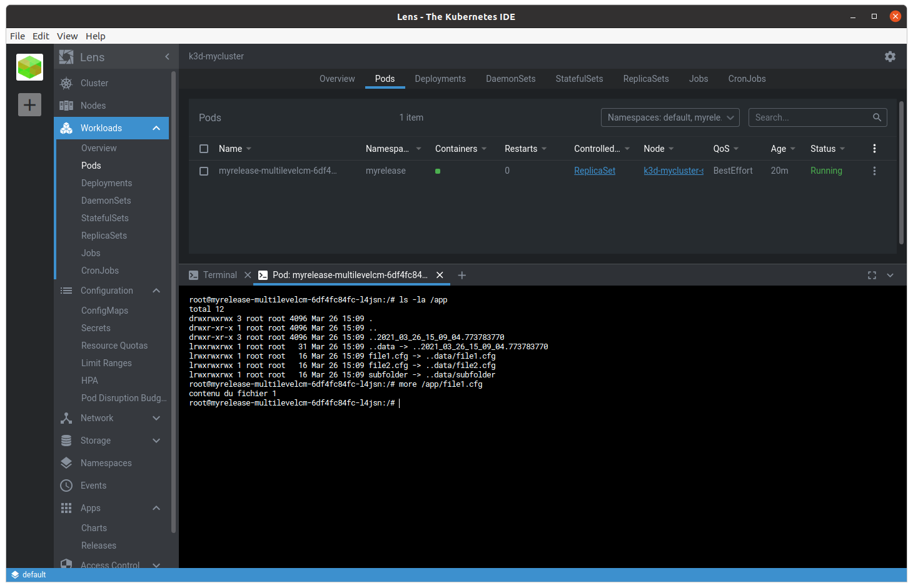Expand the Storage section
Image resolution: width=913 pixels, height=588 pixels.
156,441
